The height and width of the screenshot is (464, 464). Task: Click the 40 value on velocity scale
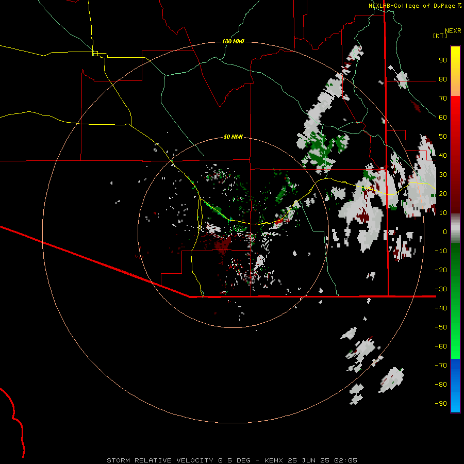[443, 155]
